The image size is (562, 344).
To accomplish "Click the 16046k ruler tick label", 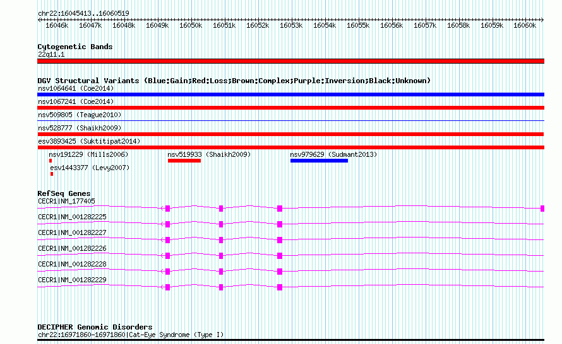I will point(57,25).
